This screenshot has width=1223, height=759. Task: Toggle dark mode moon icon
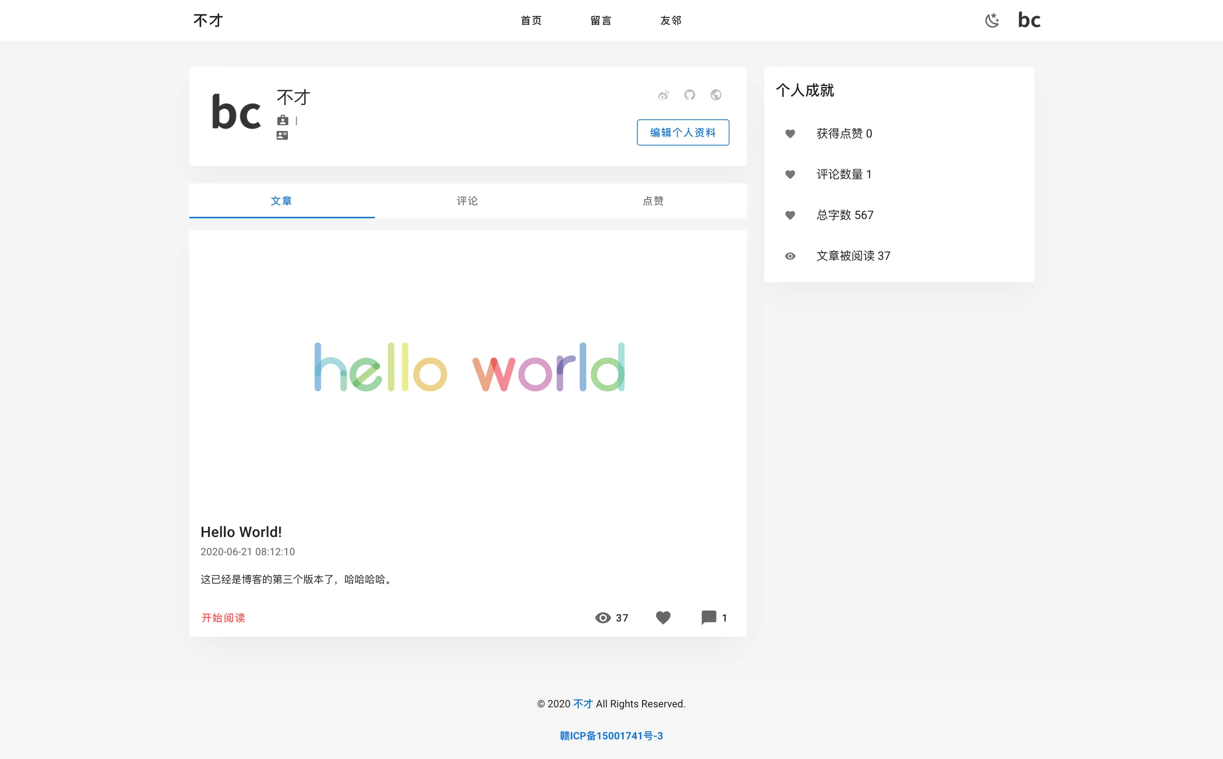pyautogui.click(x=992, y=21)
